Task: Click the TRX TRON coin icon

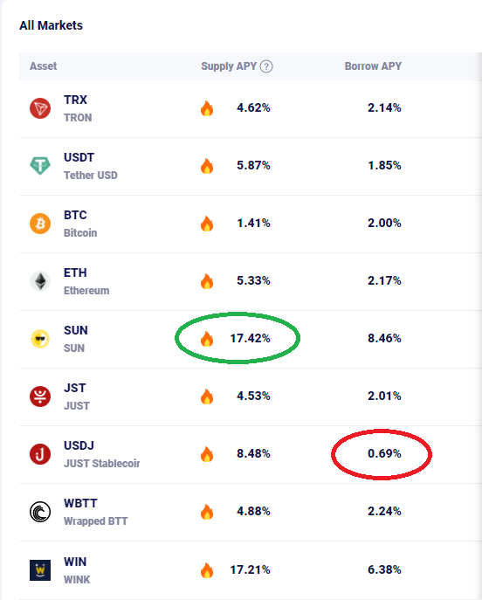Action: 40,108
